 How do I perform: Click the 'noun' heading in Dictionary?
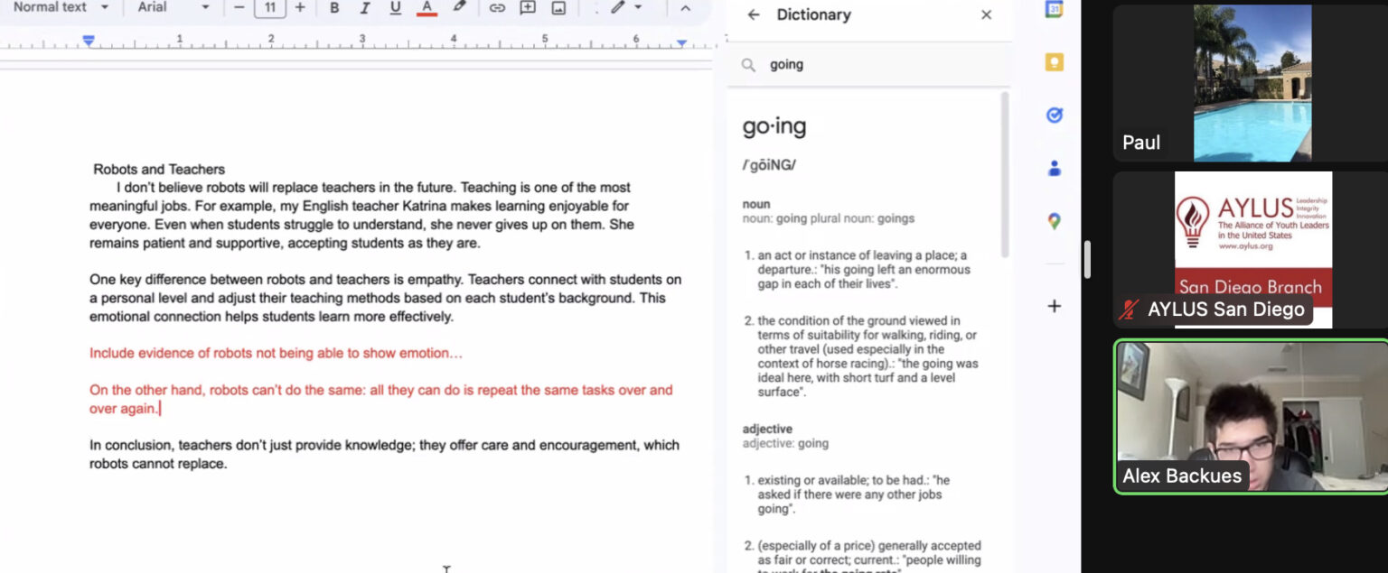pos(756,205)
